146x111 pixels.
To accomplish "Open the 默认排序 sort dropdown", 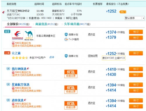I will click(135, 18).
